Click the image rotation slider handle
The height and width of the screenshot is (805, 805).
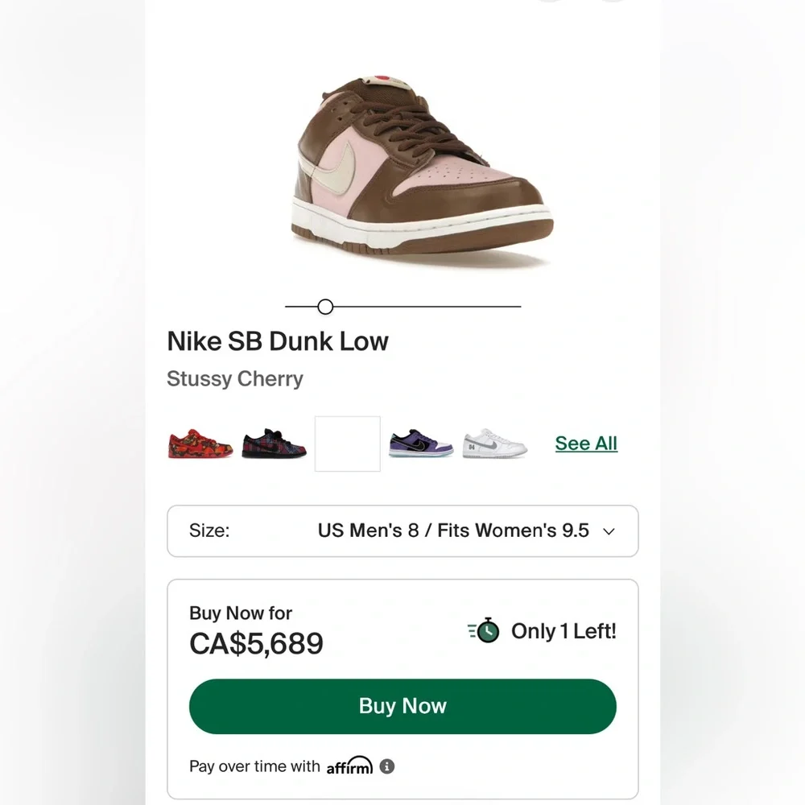point(325,307)
